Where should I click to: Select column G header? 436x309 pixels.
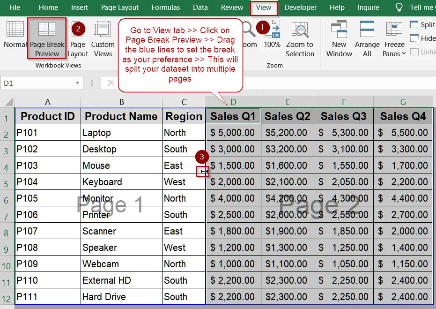(403, 102)
